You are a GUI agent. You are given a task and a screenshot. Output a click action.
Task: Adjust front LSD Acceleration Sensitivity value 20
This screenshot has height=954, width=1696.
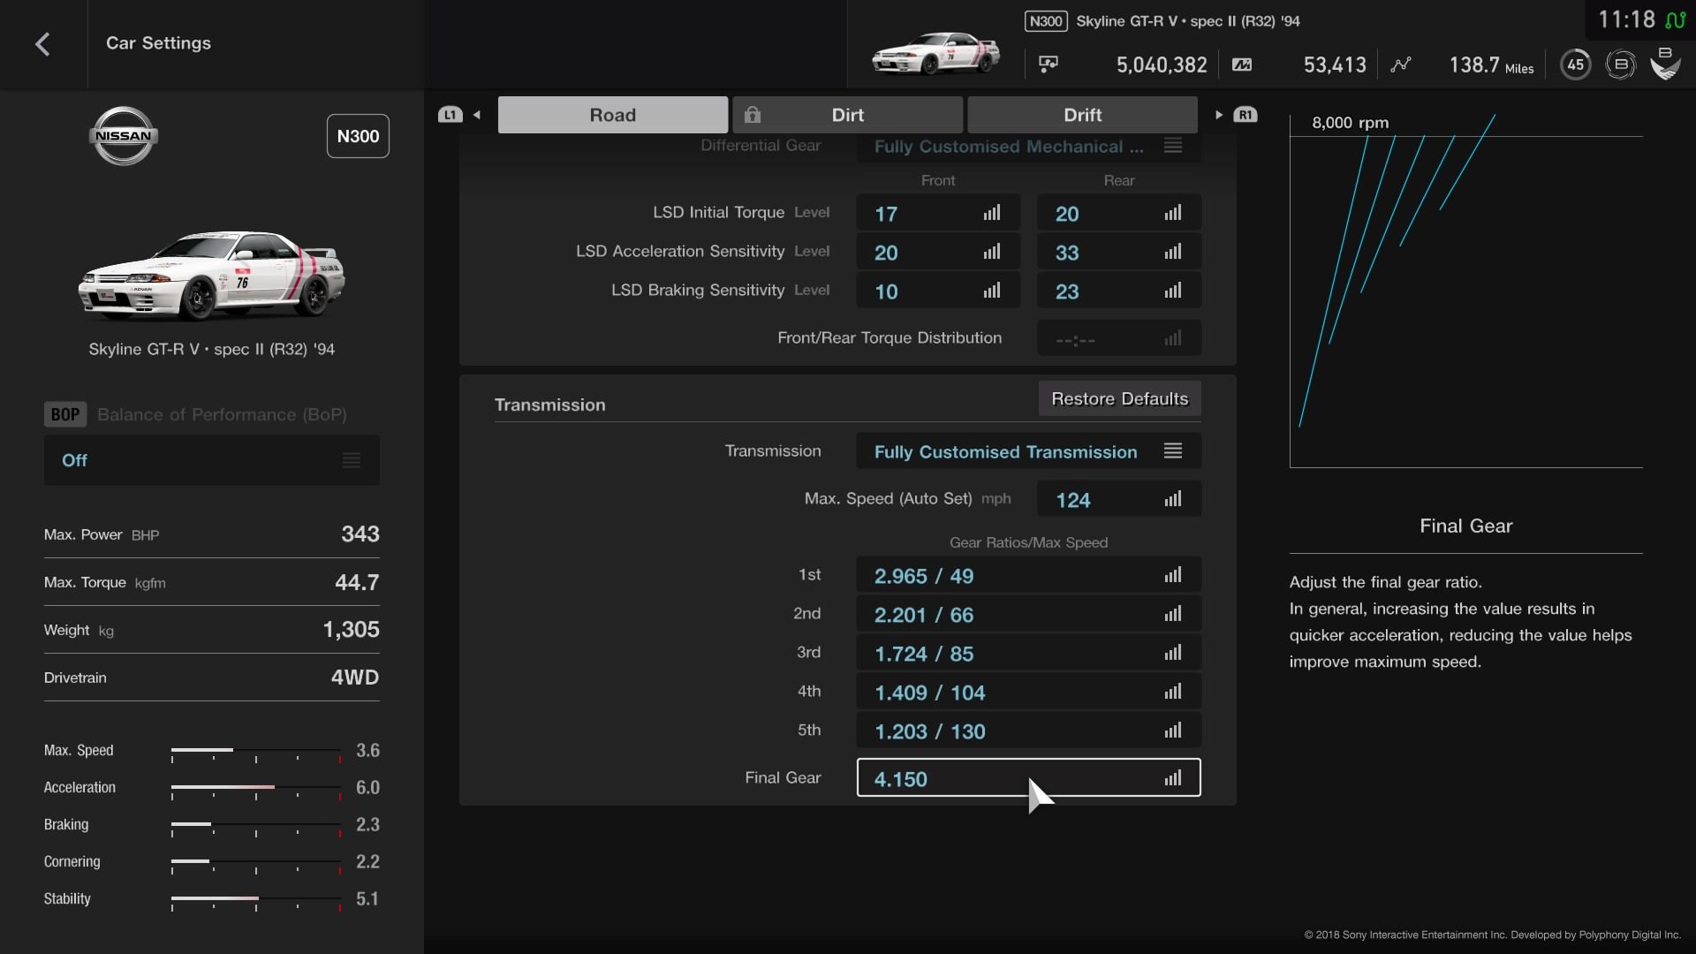(x=938, y=252)
